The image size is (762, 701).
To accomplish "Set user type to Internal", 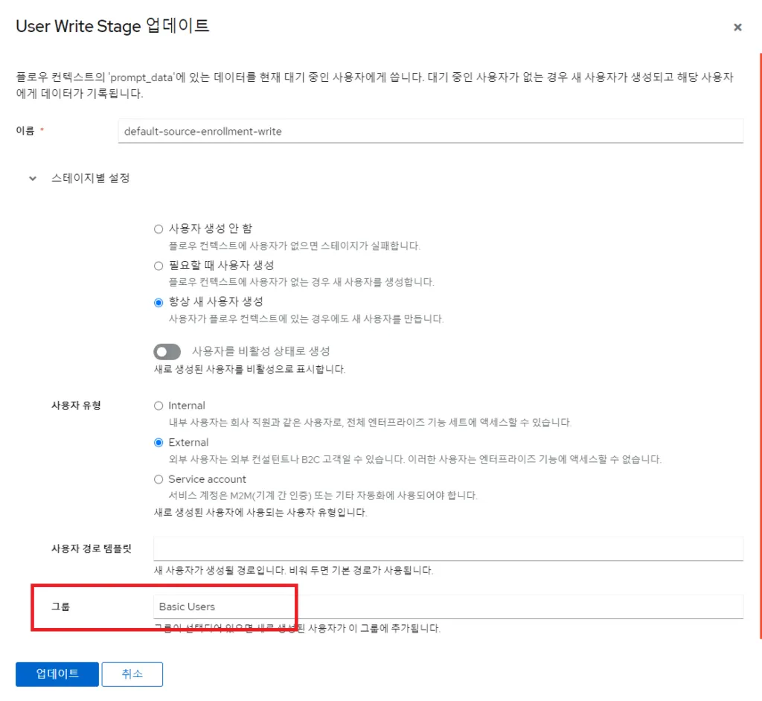I will pos(158,406).
